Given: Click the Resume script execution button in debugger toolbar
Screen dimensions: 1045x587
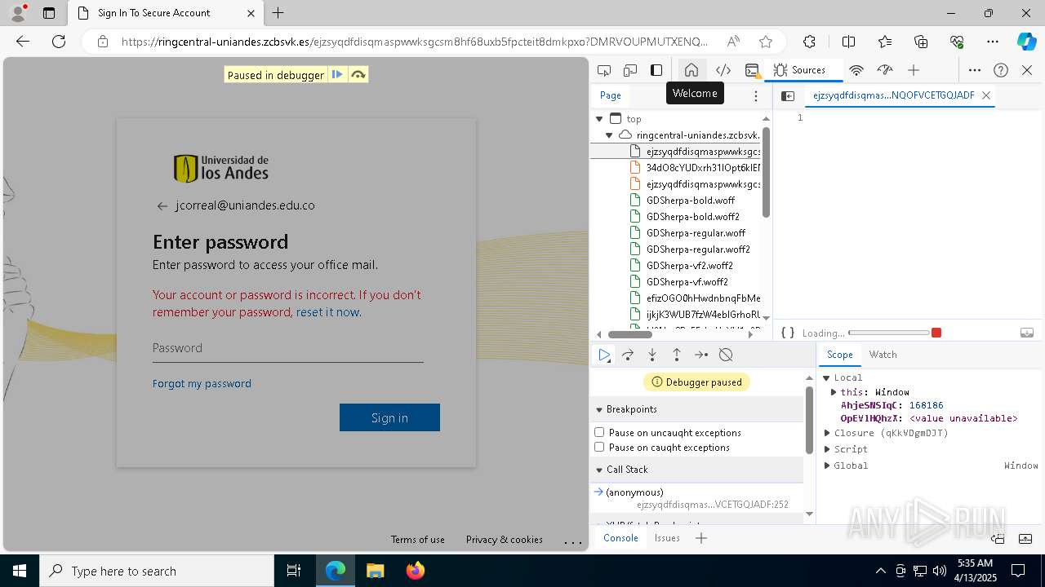Looking at the screenshot, I should click(x=604, y=355).
